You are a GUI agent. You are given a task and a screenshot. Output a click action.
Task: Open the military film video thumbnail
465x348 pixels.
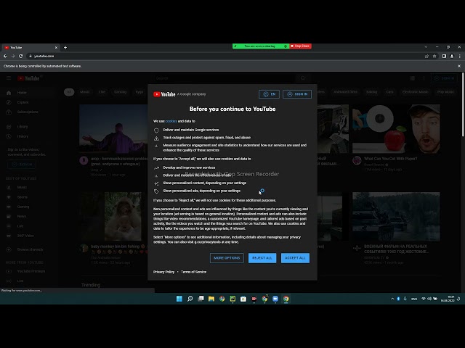[x=396, y=216]
